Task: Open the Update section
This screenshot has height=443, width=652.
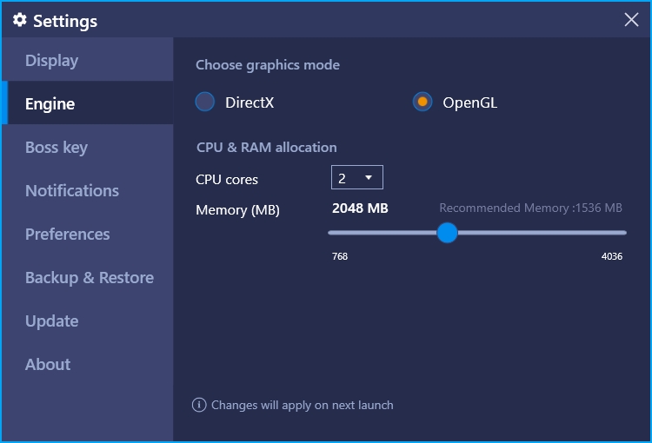Action: coord(88,321)
